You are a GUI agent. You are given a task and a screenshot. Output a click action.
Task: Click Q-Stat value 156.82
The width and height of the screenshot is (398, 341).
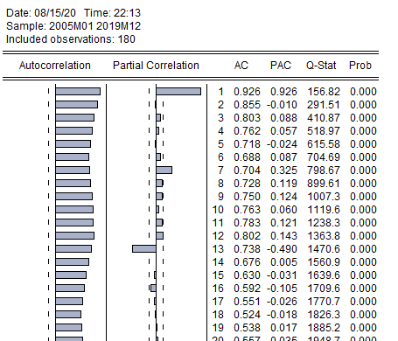(324, 92)
